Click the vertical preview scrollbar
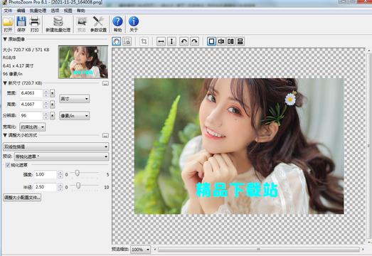 click(x=368, y=146)
